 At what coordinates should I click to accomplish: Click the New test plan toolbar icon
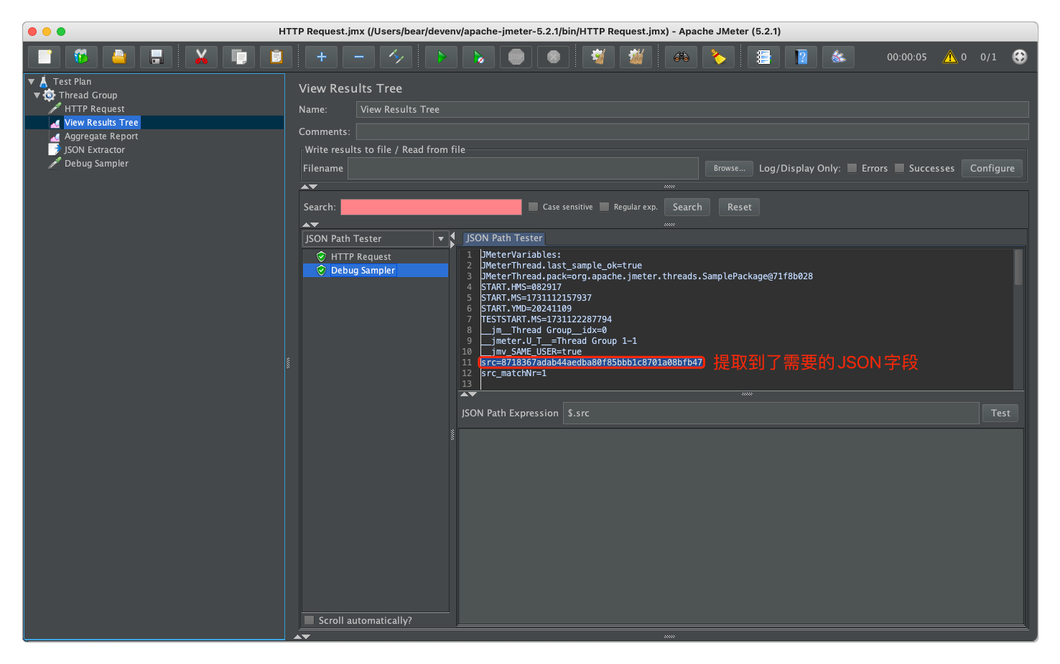coord(45,57)
